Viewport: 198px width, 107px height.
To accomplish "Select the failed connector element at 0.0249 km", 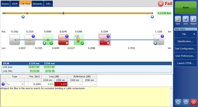I will [63, 40].
